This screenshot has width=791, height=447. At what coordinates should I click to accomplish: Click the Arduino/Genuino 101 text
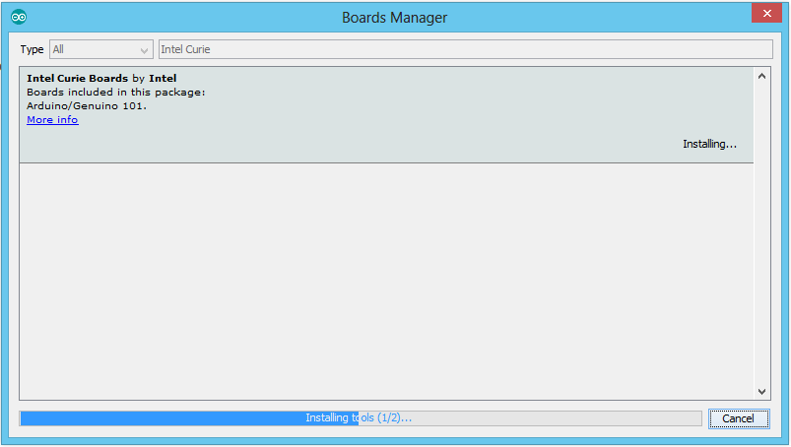87,105
